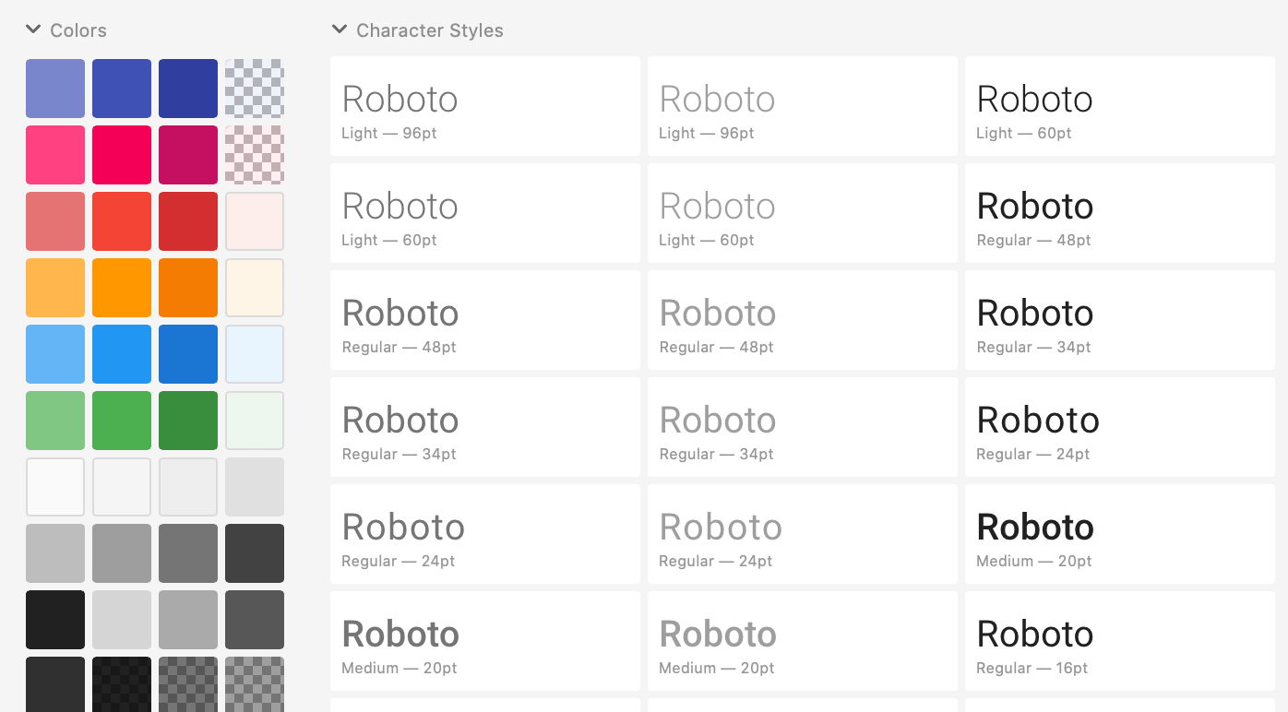Pick the lightest indigo solid swatch
The height and width of the screenshot is (712, 1288).
click(x=55, y=89)
